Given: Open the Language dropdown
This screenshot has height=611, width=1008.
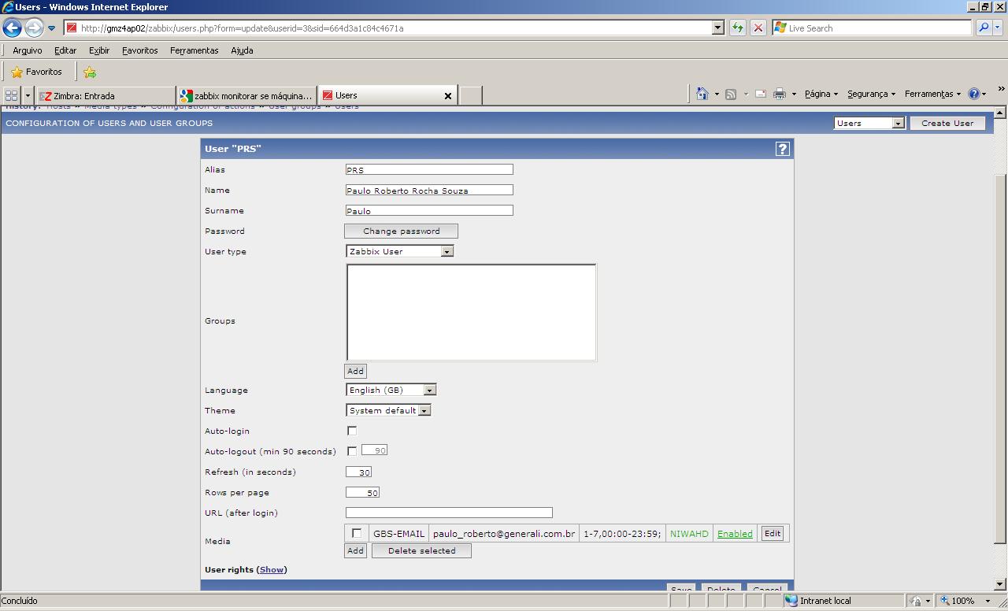Looking at the screenshot, I should tap(391, 390).
